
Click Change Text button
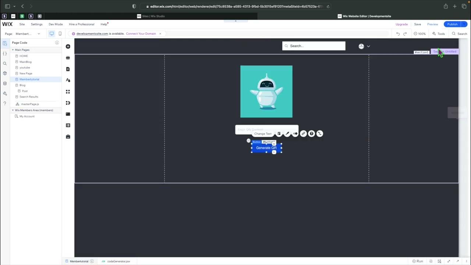point(263,134)
